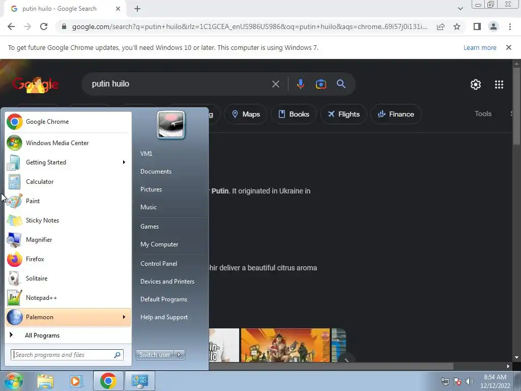The image size is (521, 391).
Task: Select the Finance search filter
Action: click(396, 114)
